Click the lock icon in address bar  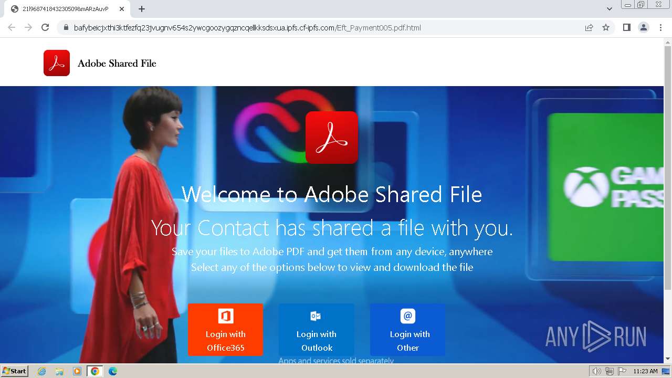coord(66,28)
